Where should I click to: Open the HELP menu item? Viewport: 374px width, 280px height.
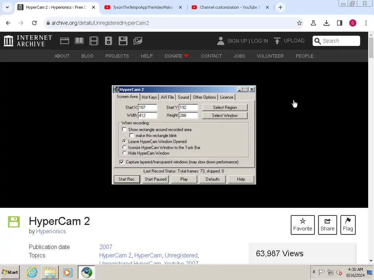click(147, 56)
